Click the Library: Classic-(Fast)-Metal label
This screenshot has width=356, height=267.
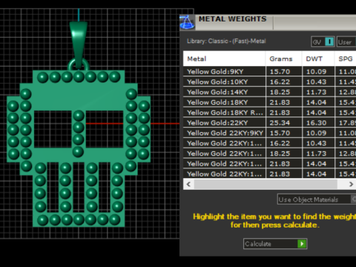point(226,41)
